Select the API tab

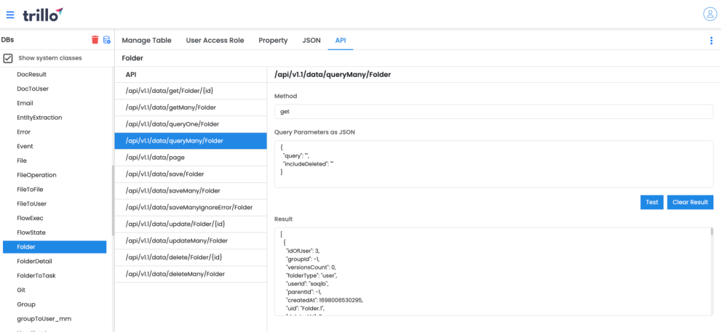click(341, 41)
